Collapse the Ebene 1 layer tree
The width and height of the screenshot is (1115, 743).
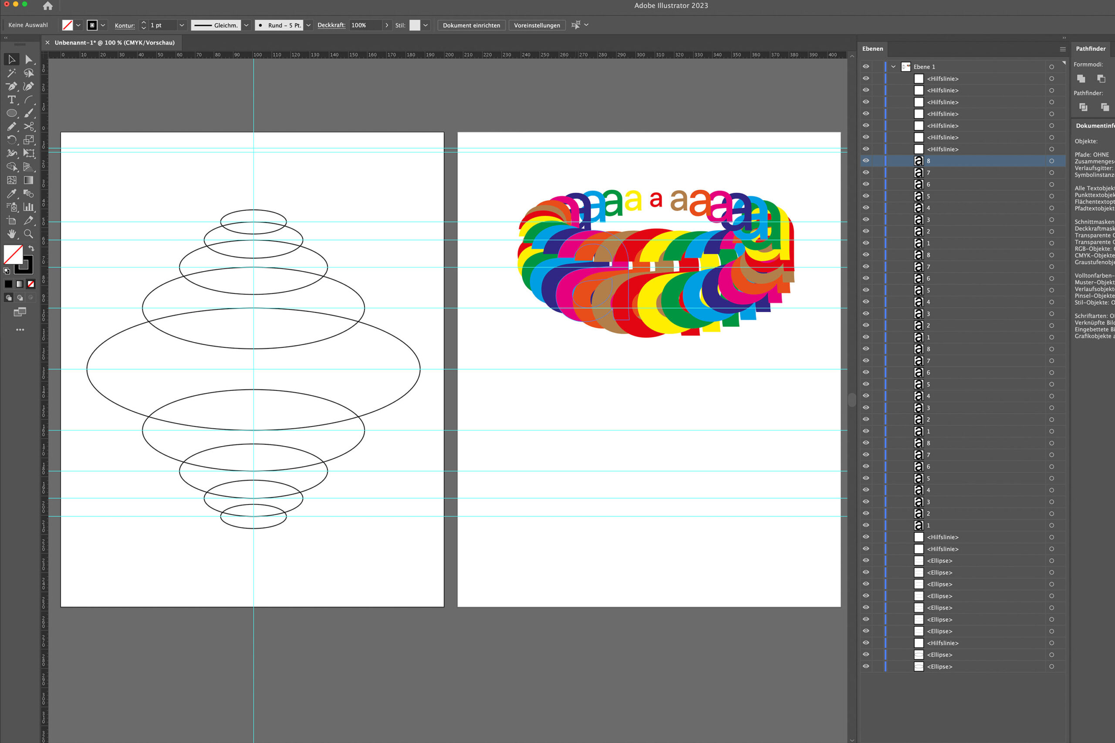[x=893, y=67]
